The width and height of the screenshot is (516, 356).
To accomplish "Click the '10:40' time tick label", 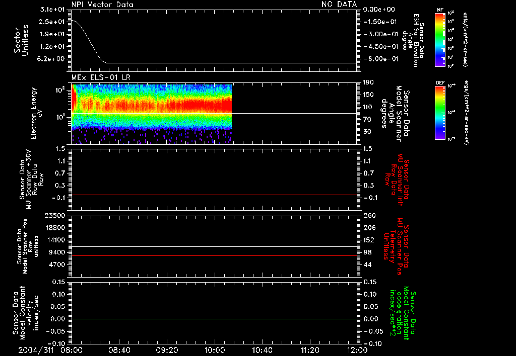I will click(x=262, y=350).
